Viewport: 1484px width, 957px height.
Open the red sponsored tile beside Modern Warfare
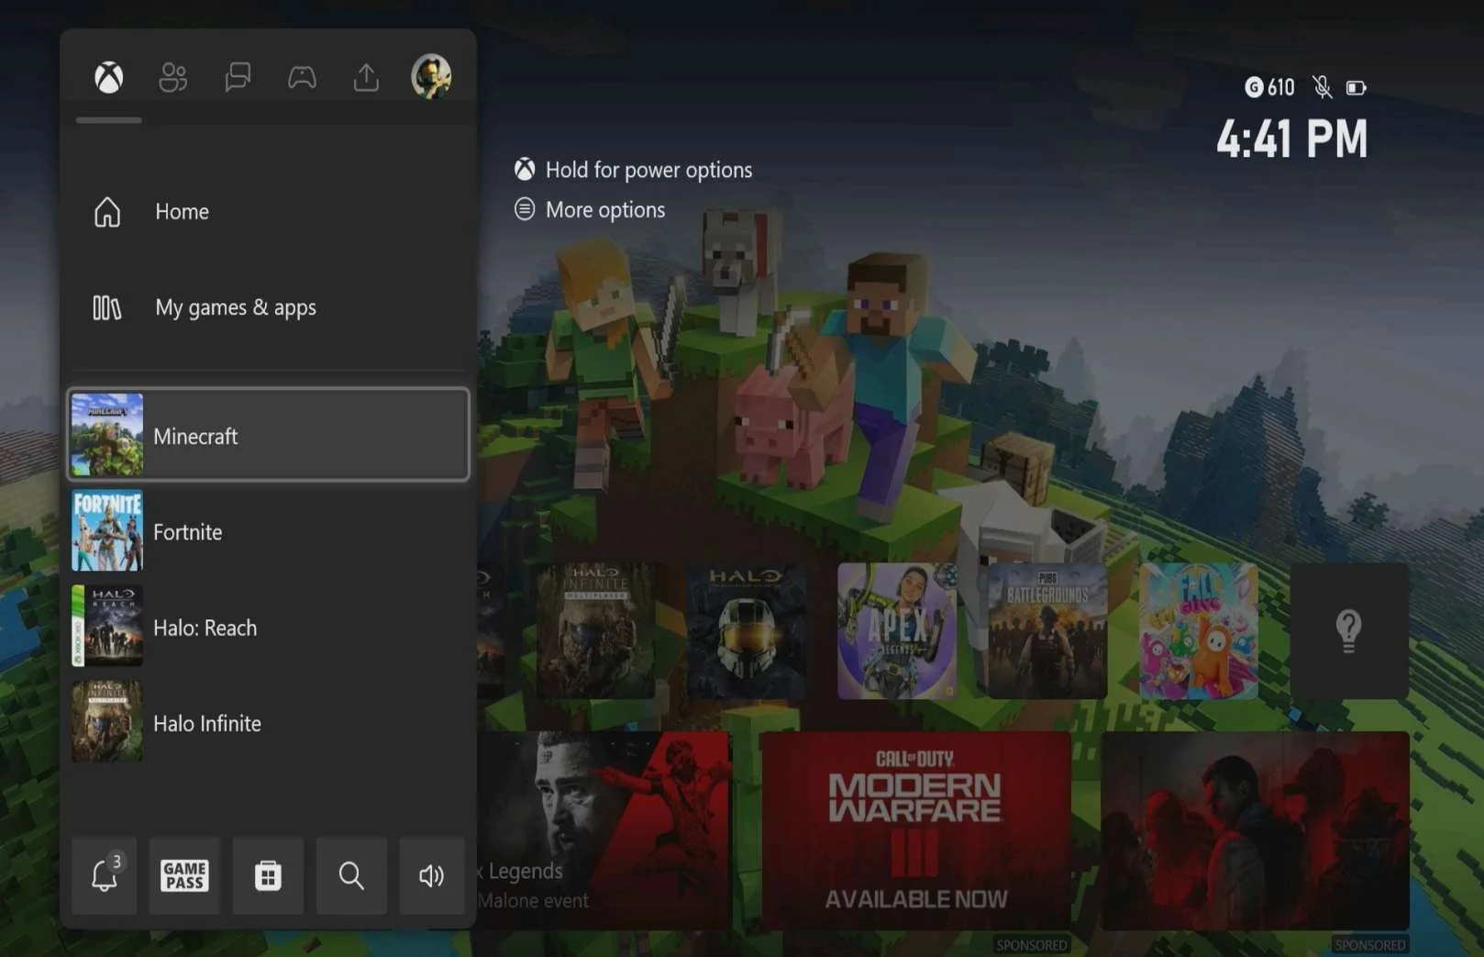(x=1255, y=830)
